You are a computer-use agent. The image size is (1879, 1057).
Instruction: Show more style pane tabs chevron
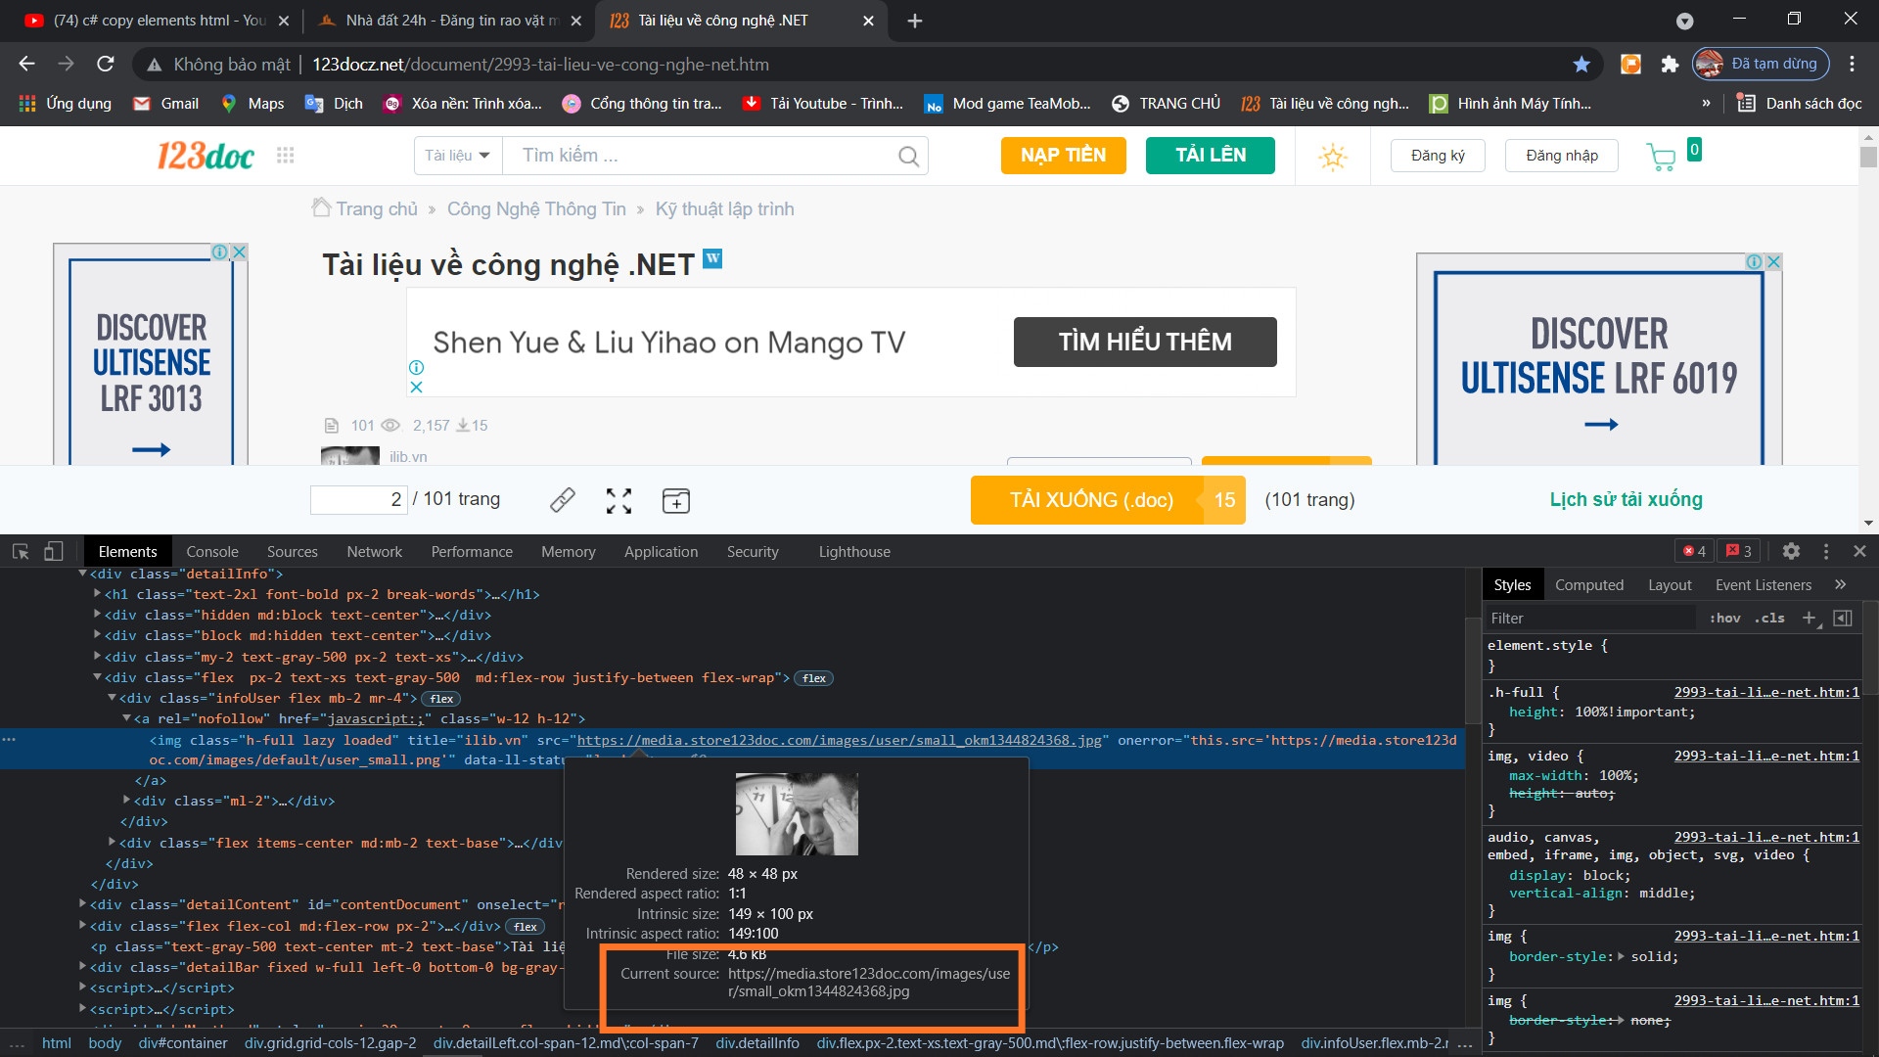coord(1840,584)
